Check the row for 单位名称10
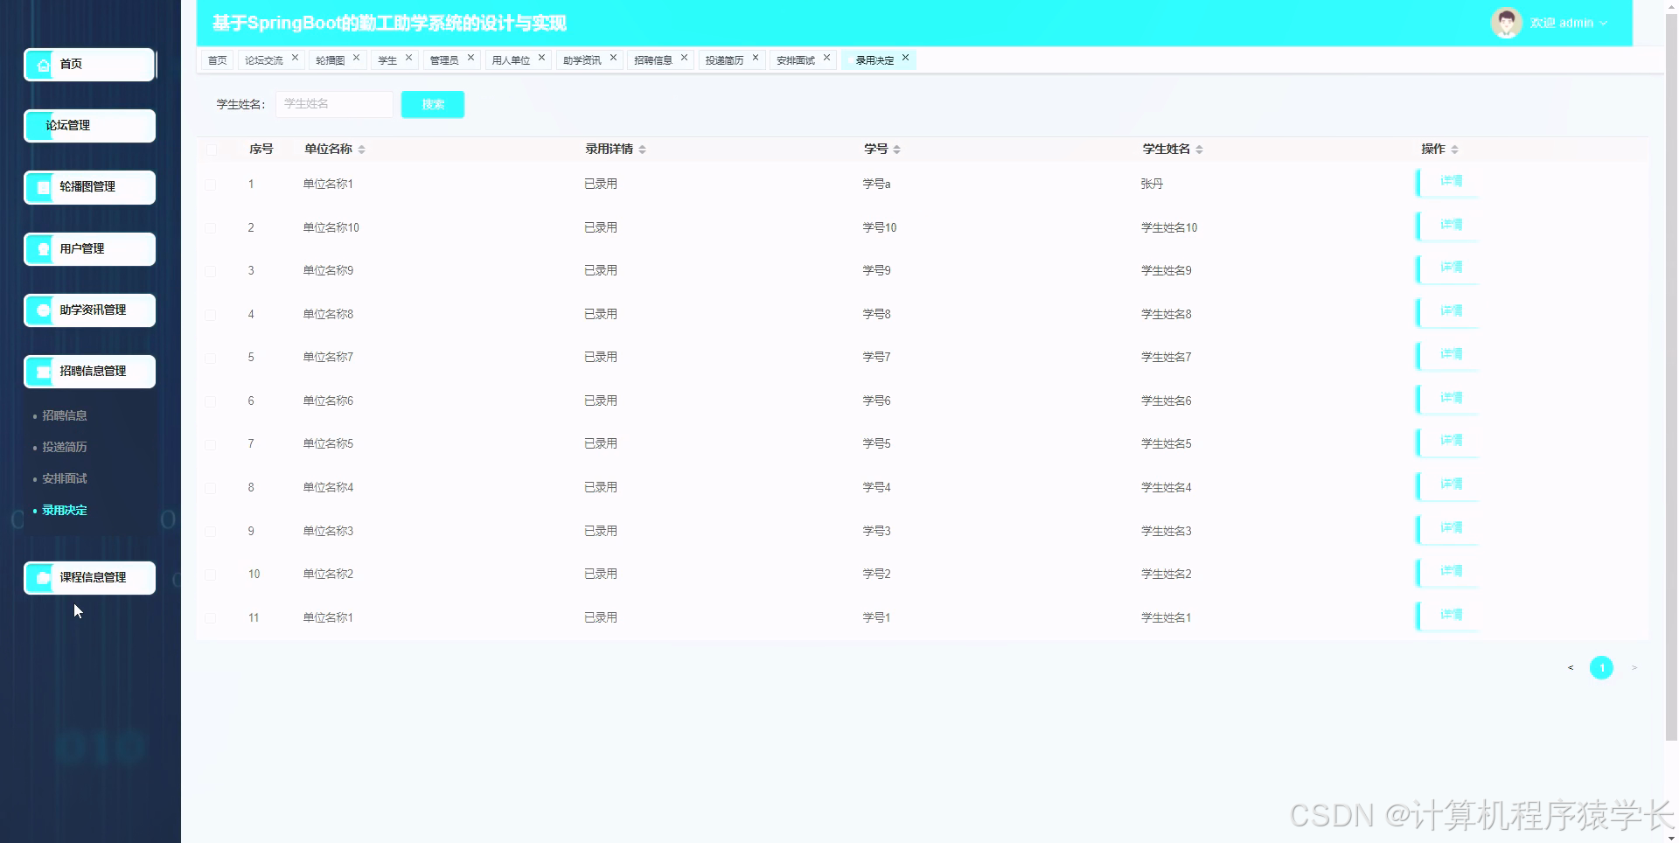1679x843 pixels. [x=211, y=228]
